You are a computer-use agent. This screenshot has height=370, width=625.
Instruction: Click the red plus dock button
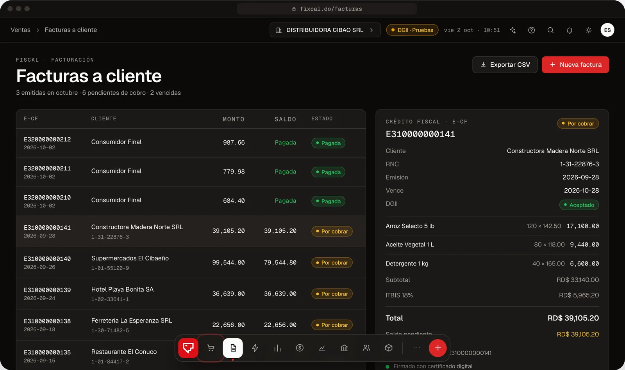[x=437, y=348]
